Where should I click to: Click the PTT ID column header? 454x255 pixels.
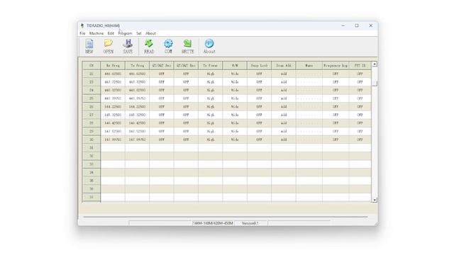tap(360, 66)
